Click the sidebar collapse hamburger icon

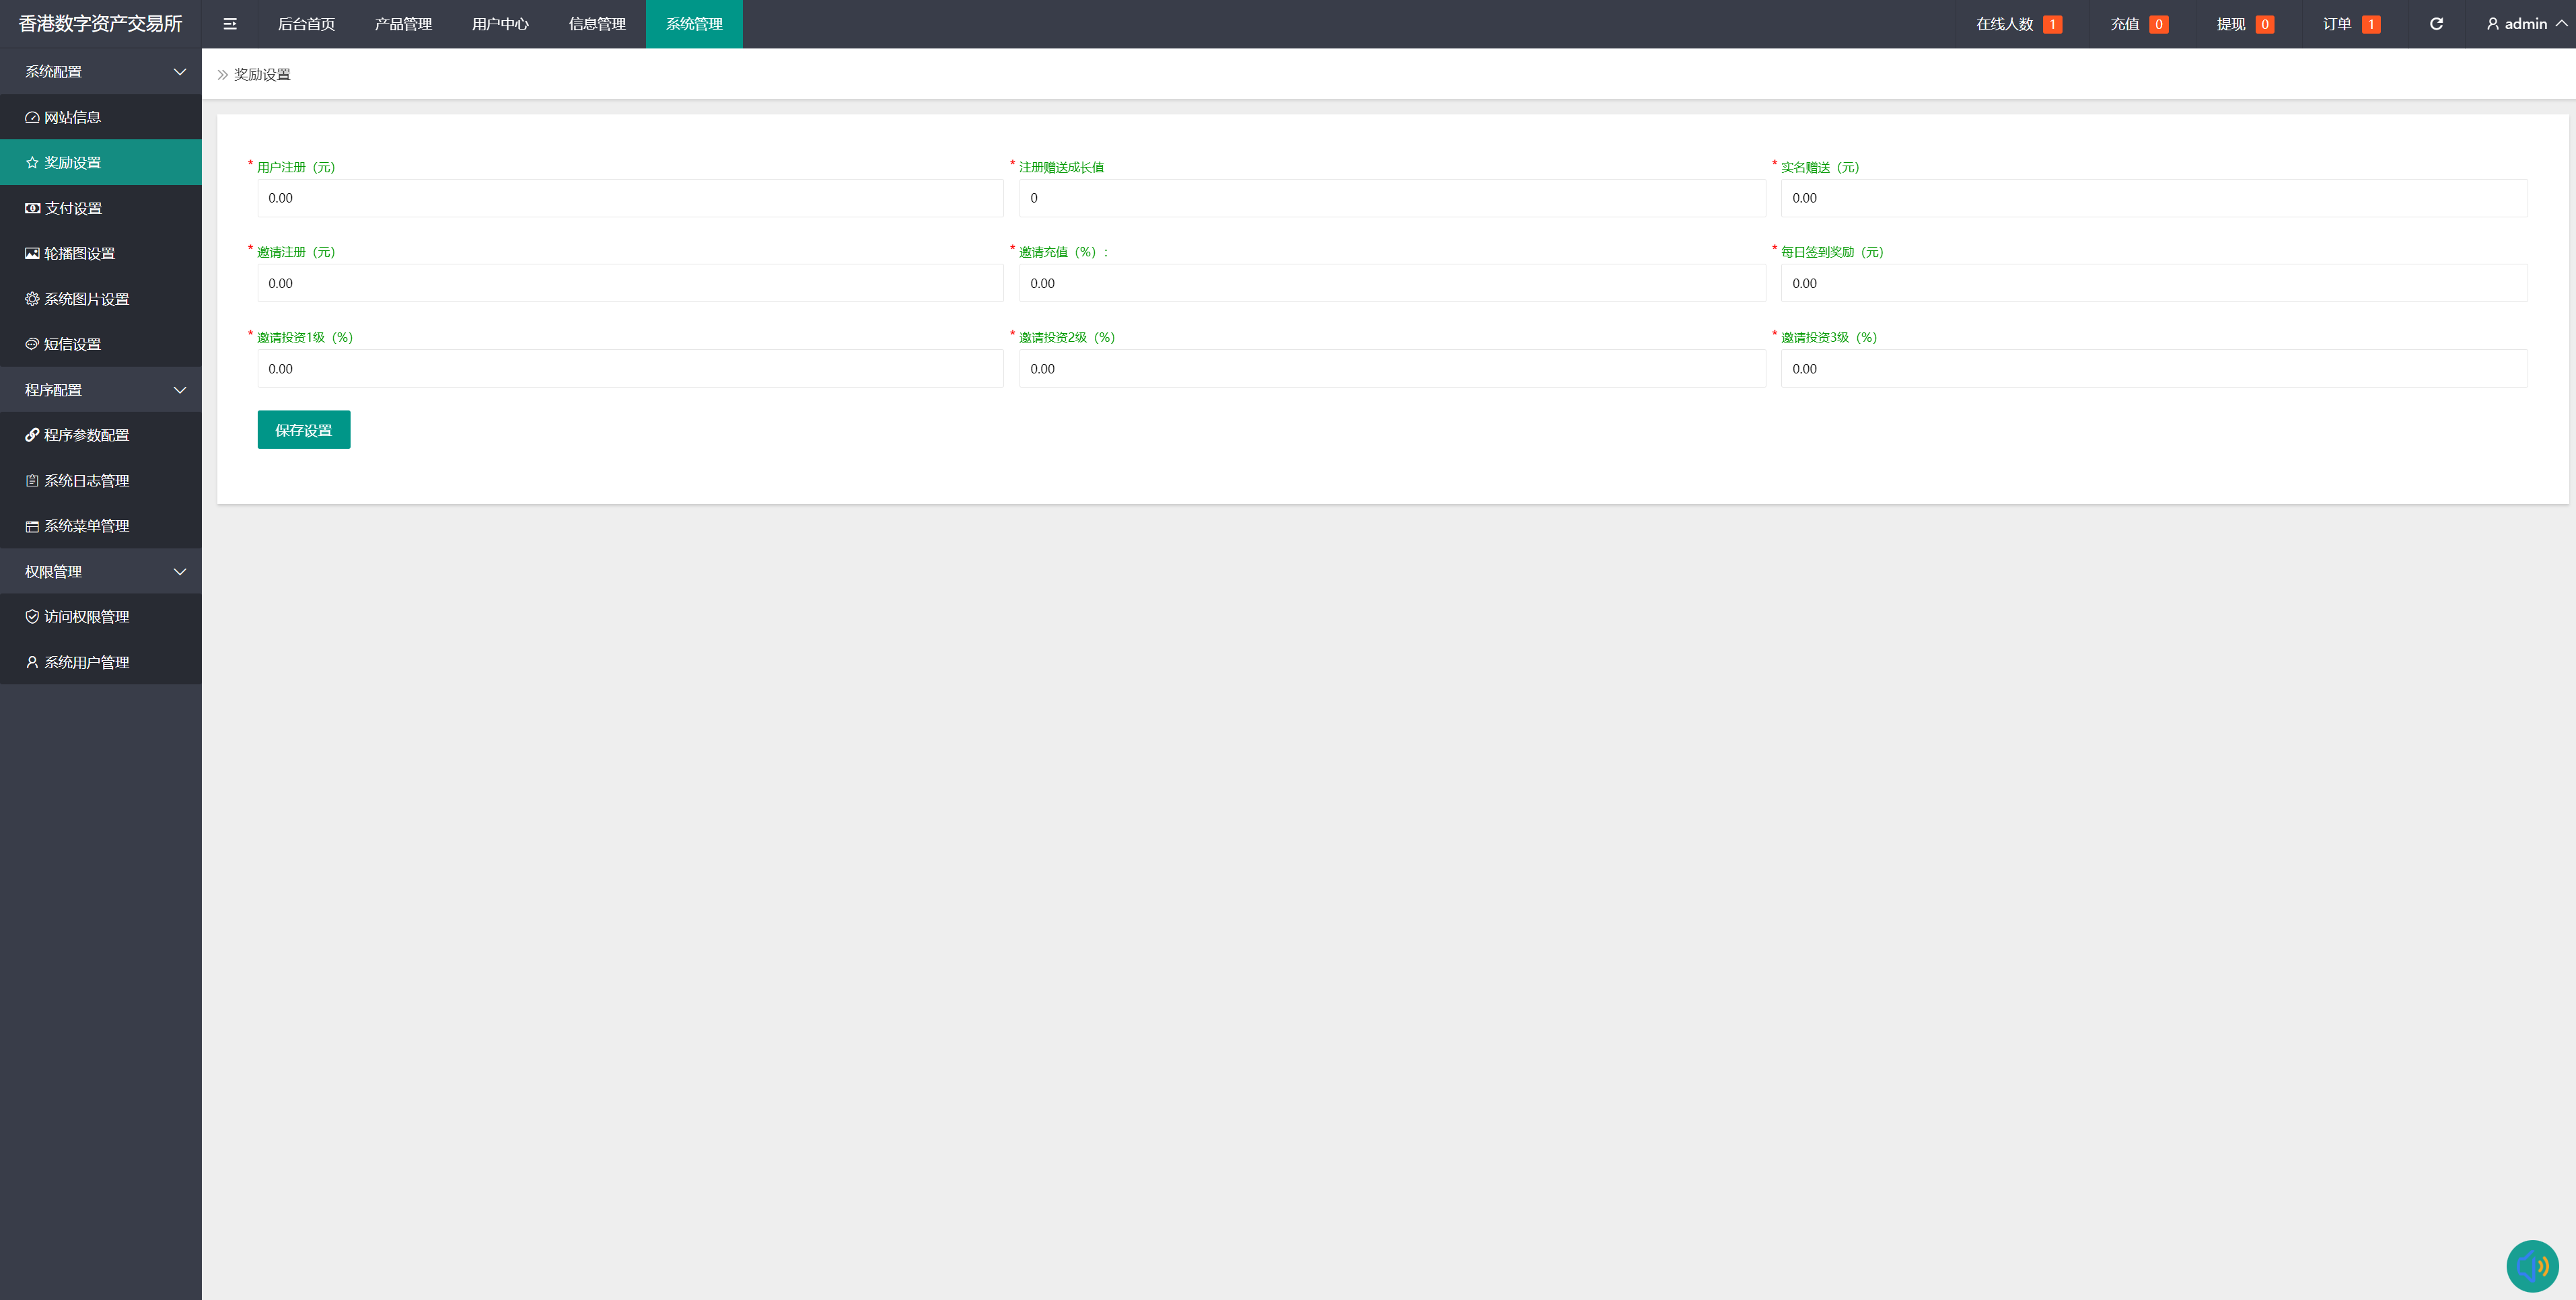coord(230,24)
